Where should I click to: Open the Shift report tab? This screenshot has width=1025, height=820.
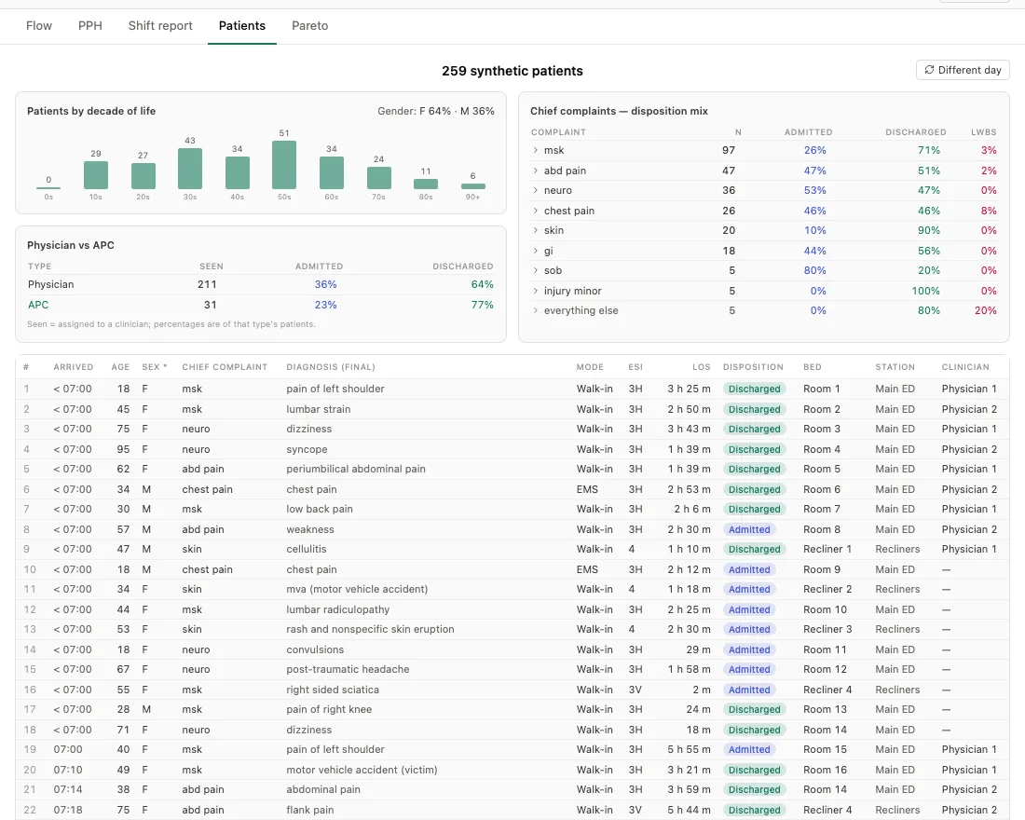160,25
